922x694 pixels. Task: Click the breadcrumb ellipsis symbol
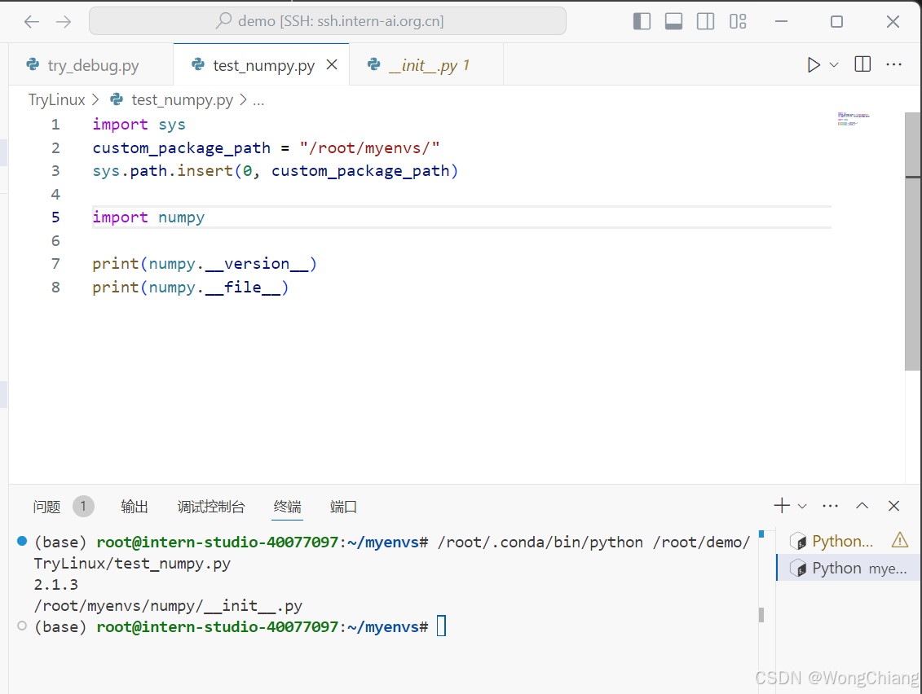pos(258,101)
